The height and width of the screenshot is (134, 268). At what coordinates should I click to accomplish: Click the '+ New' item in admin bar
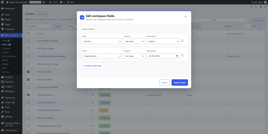[70, 2]
